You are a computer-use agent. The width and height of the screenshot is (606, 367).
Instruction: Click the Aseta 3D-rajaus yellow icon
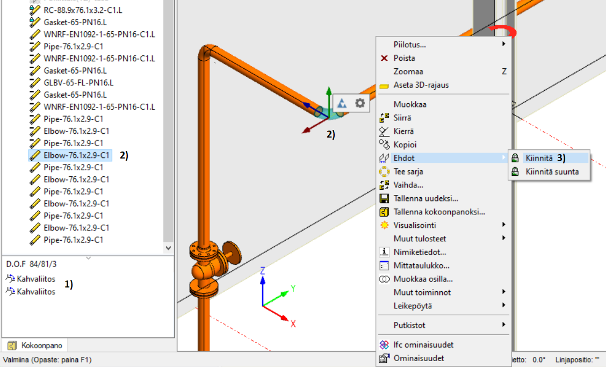click(x=384, y=85)
